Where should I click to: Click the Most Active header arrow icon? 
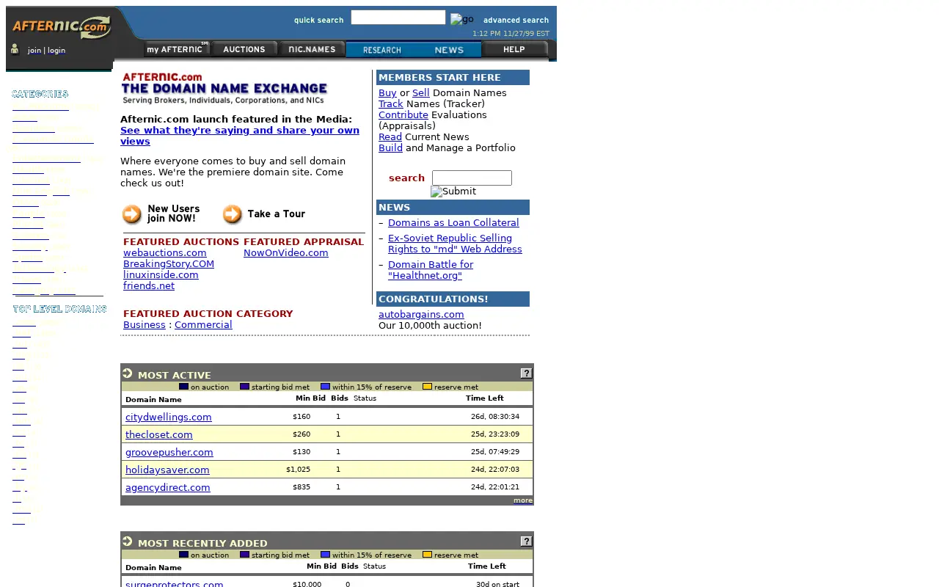coord(128,373)
